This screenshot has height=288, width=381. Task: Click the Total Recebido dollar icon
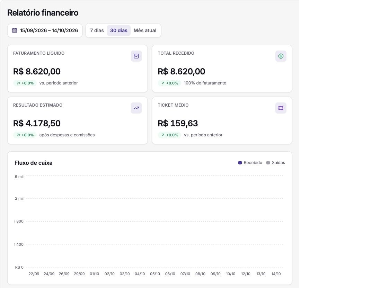(281, 56)
